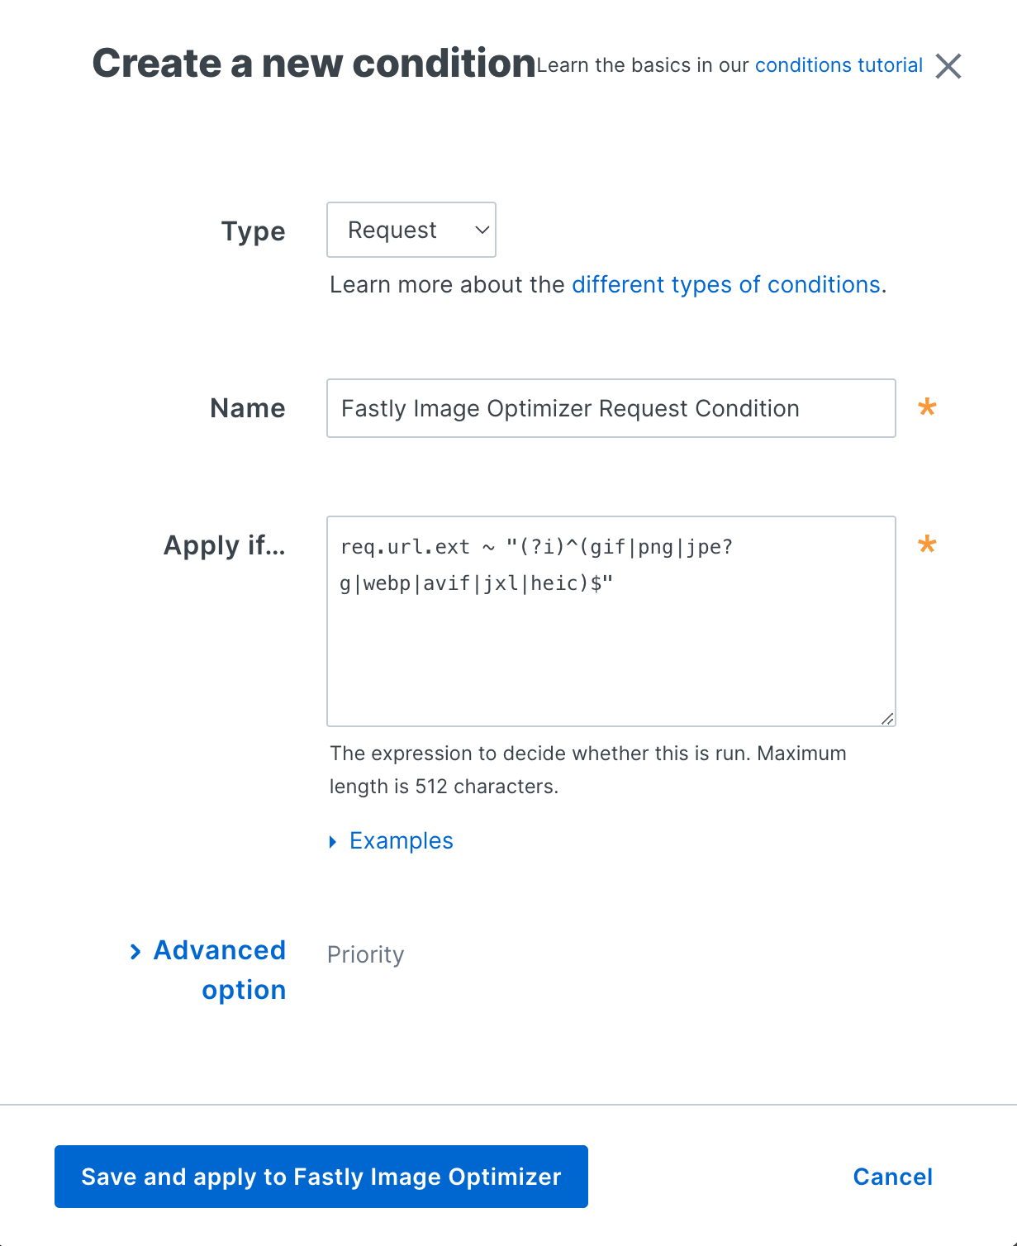Close the Create a new condition dialog
This screenshot has width=1017, height=1246.
pos(948,67)
